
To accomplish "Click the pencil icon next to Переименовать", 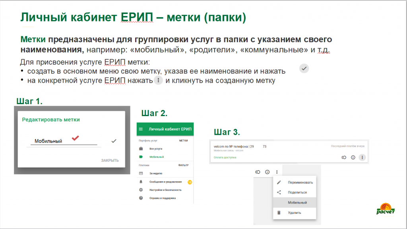I will 279,182.
